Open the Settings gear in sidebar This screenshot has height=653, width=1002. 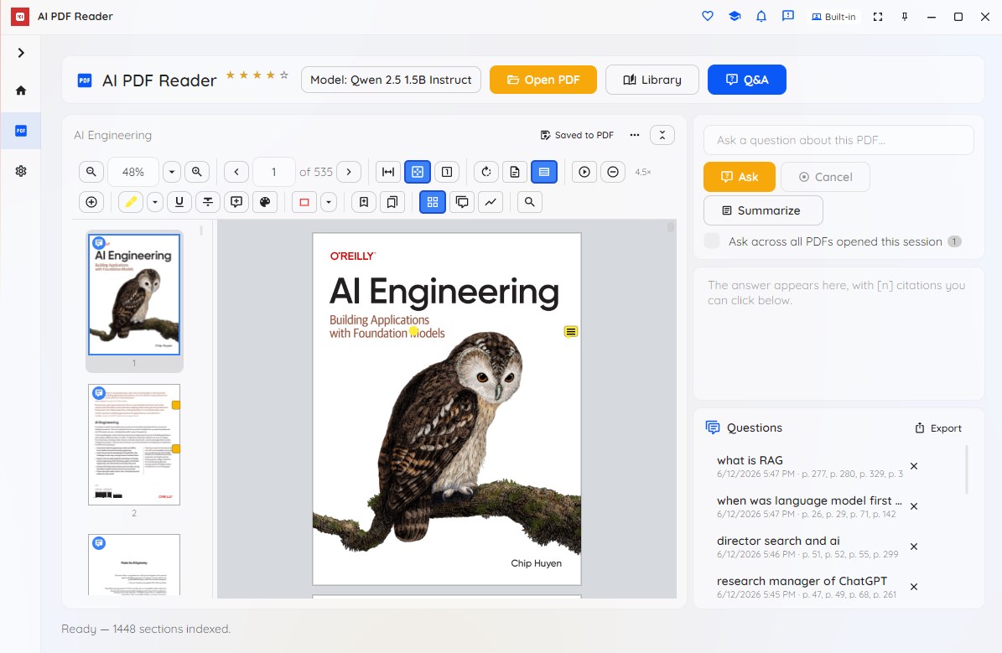pos(20,171)
